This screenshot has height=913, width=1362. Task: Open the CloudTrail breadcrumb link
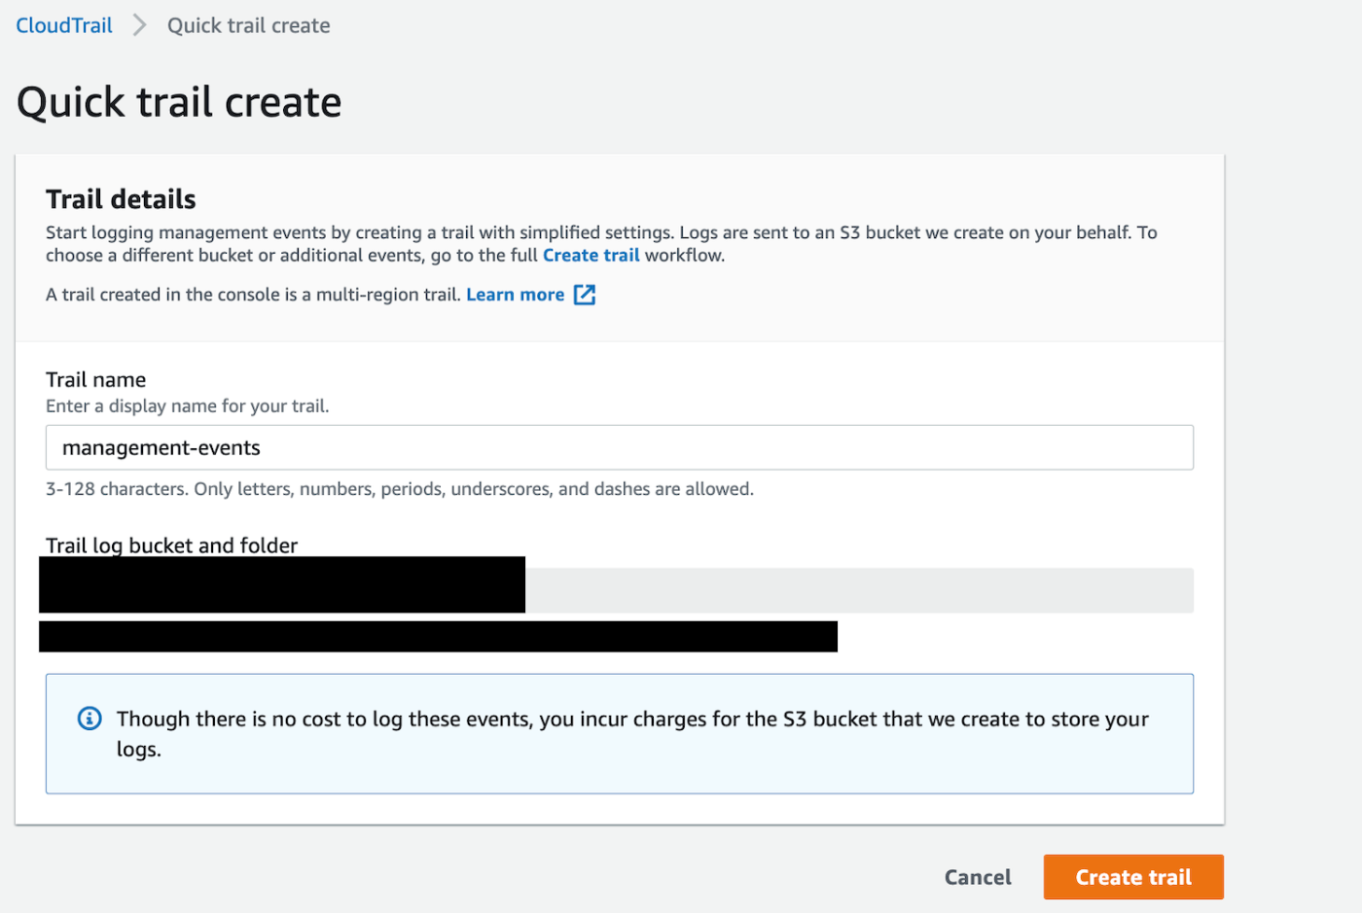pos(64,25)
